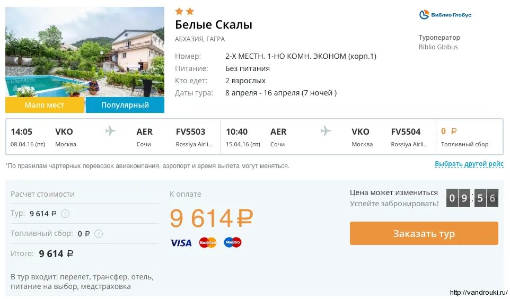Viewport: 510px width, 299px height.
Task: Click the outbound flight airplane icon
Action: pyautogui.click(x=110, y=131)
